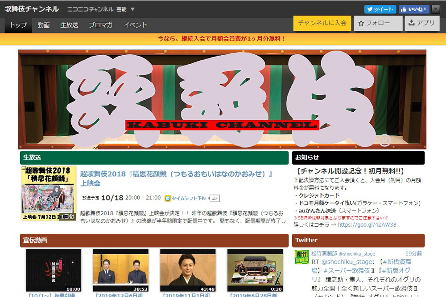Click the 歌舞伎チャンネル title

pos(32,9)
